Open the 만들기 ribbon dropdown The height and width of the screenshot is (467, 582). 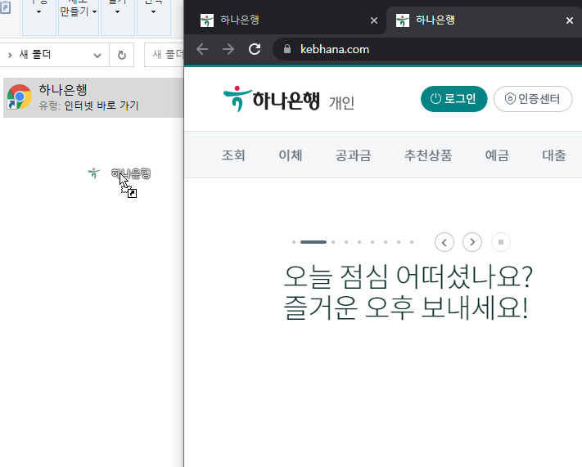[x=79, y=12]
